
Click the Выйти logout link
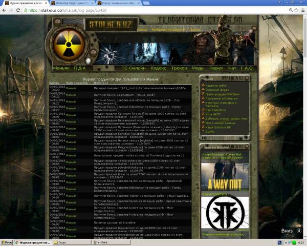tap(210, 132)
